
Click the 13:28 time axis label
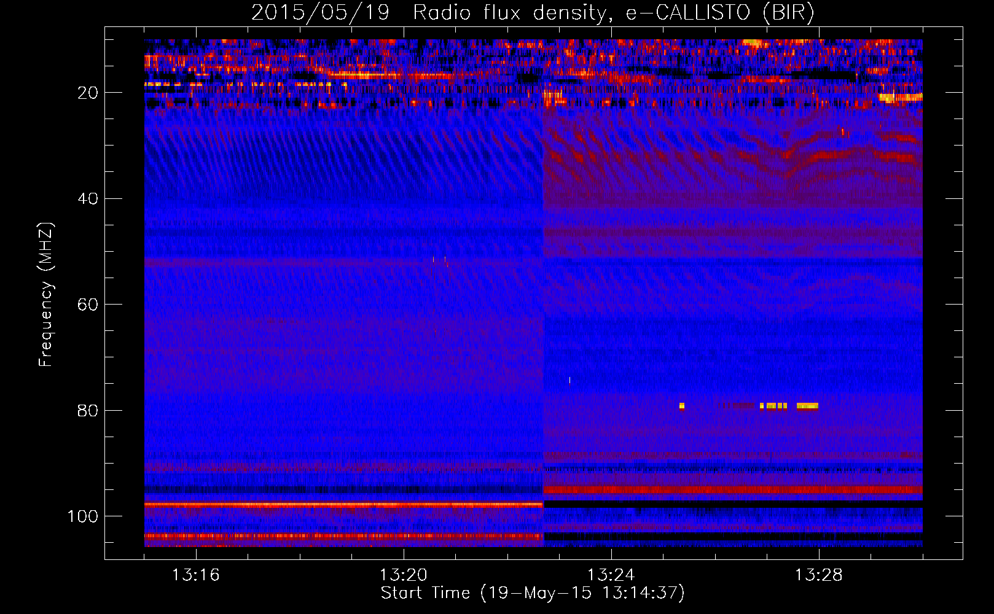818,575
